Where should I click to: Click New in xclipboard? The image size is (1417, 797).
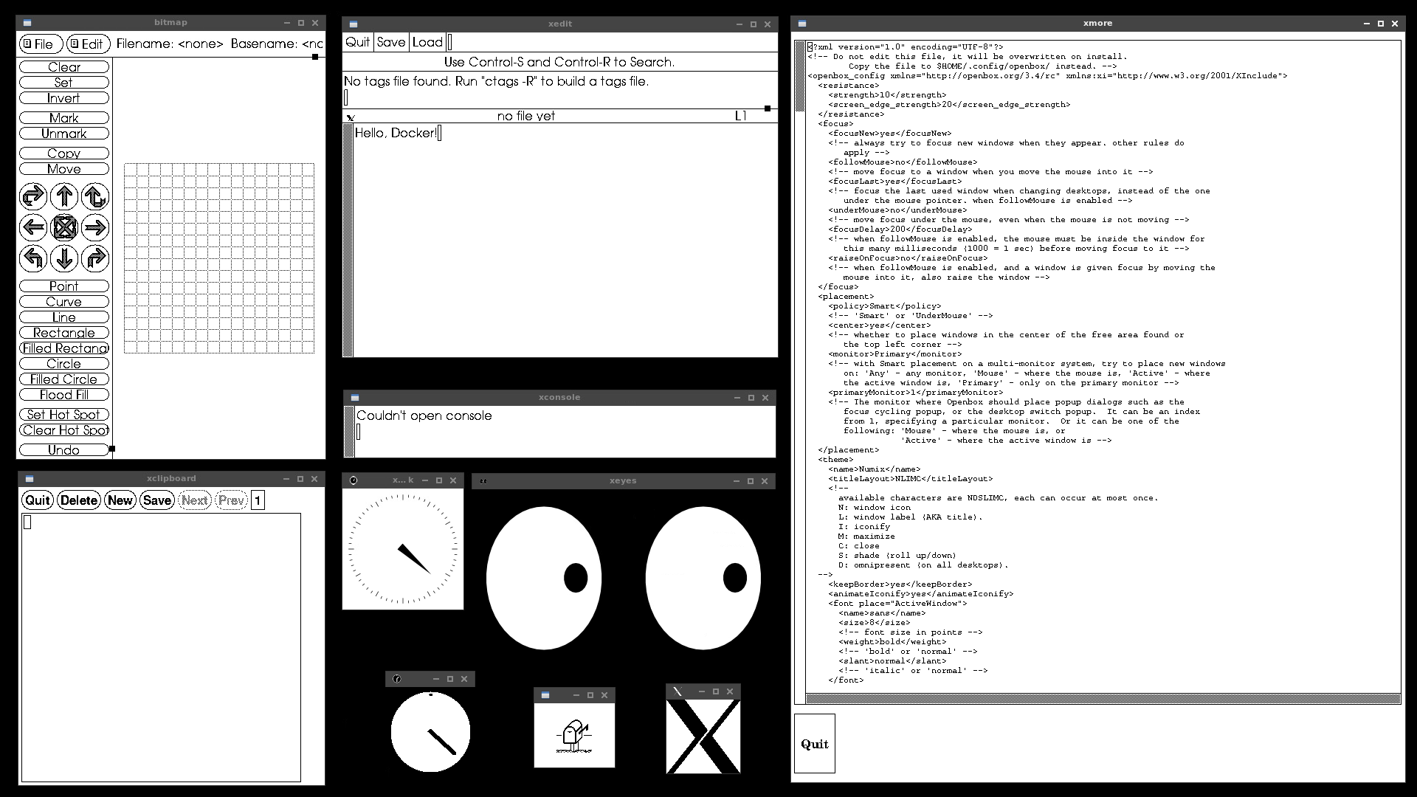(120, 500)
